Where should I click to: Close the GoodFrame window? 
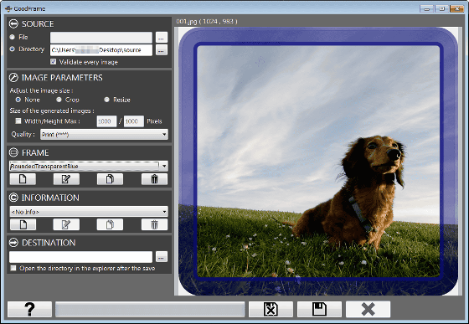456,8
